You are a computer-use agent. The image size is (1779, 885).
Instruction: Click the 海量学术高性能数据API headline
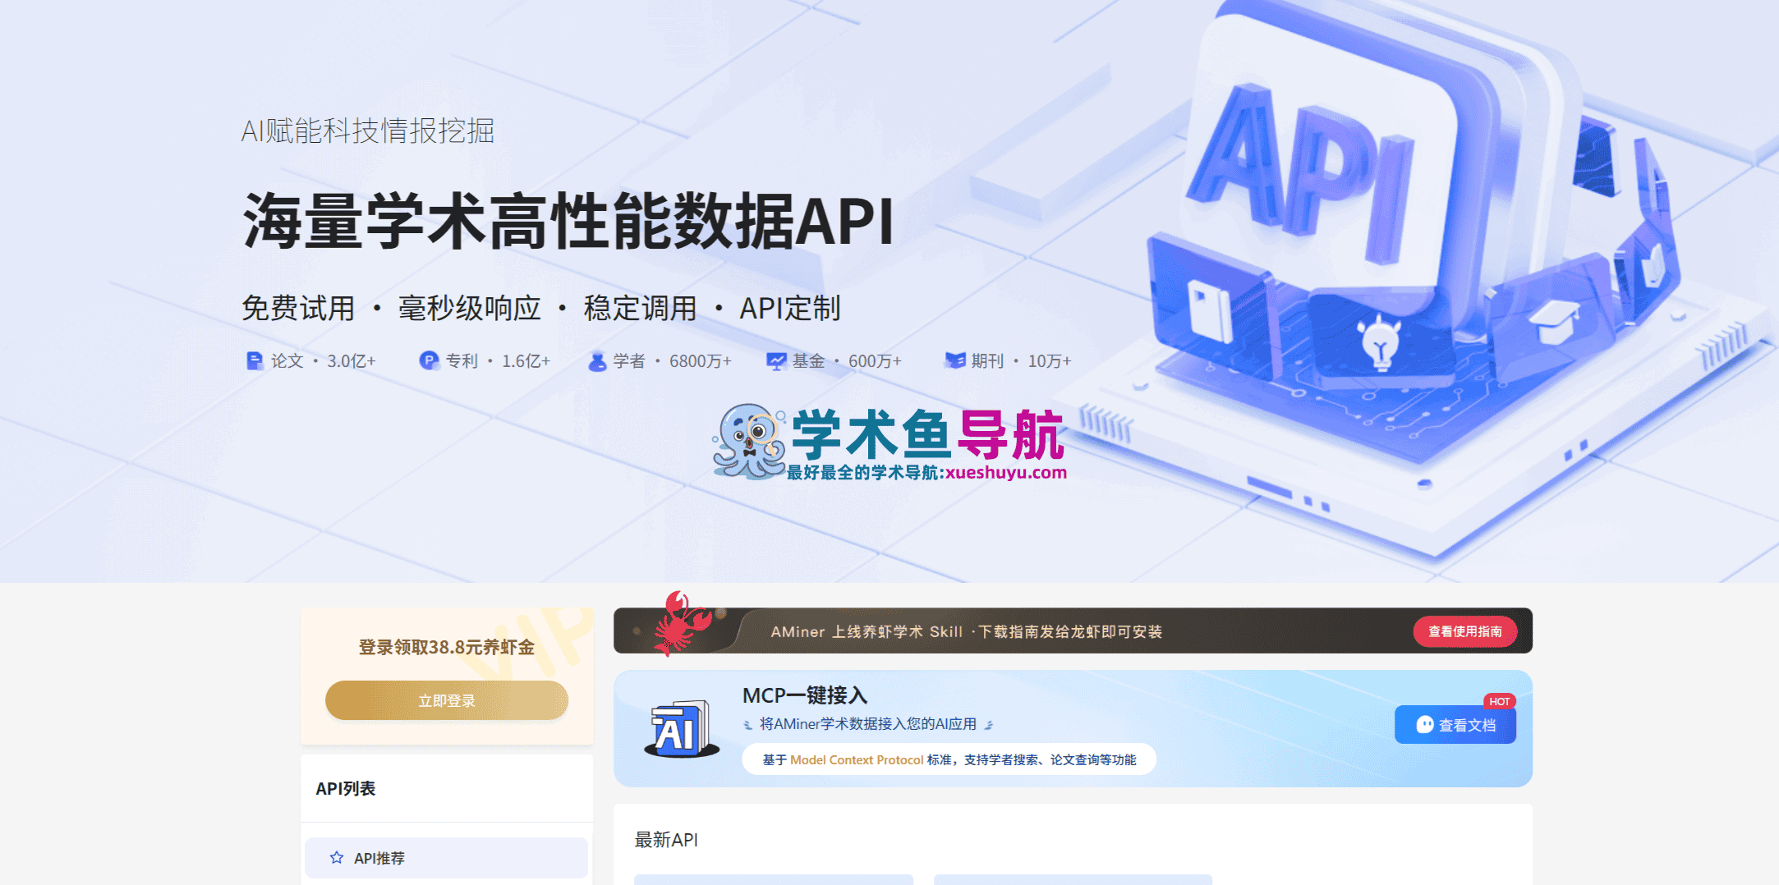(x=568, y=222)
